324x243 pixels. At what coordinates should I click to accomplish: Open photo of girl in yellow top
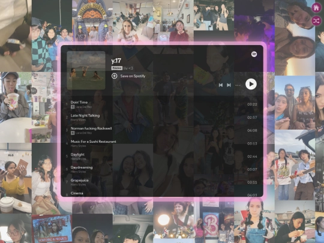pos(16,178)
